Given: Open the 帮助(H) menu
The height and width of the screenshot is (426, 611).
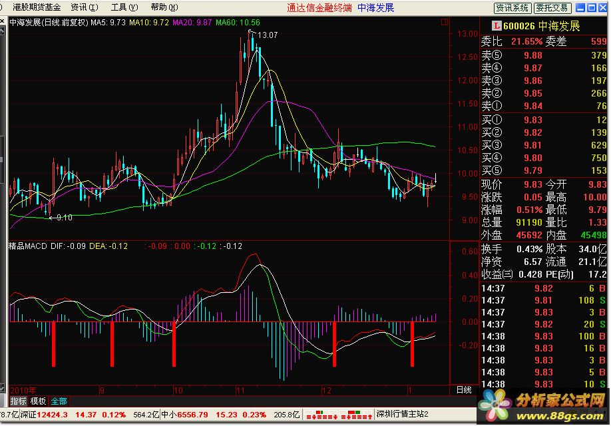Looking at the screenshot, I should coord(164,7).
